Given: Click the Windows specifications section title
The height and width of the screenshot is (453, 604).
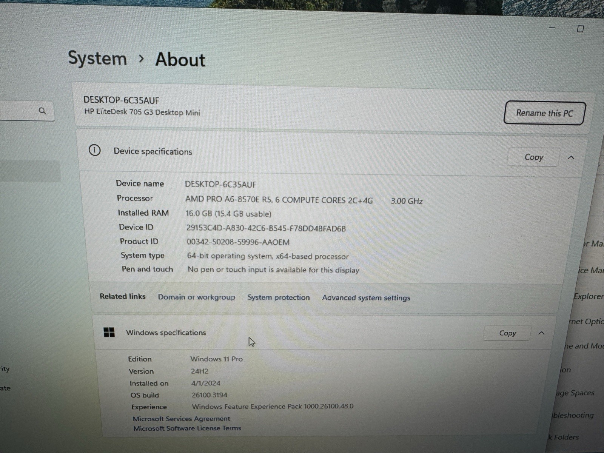Looking at the screenshot, I should coord(166,333).
